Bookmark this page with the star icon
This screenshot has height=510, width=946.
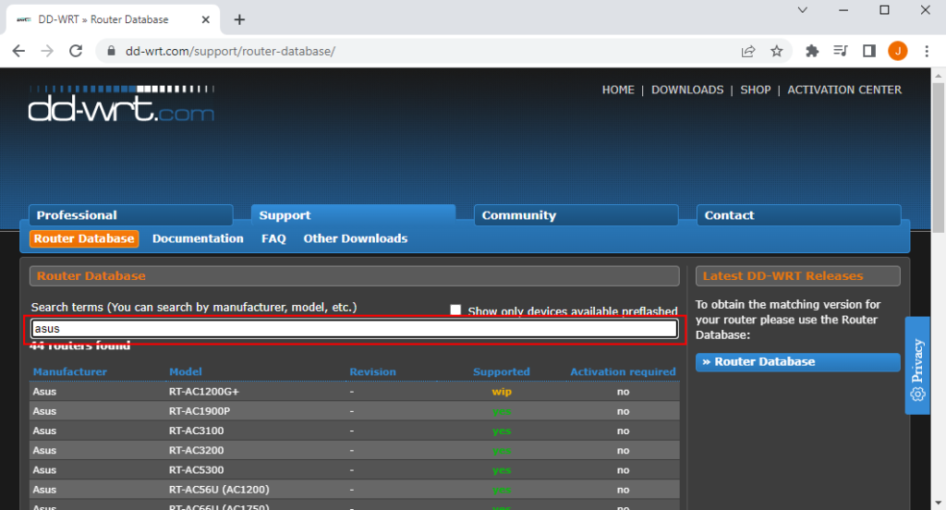click(776, 52)
